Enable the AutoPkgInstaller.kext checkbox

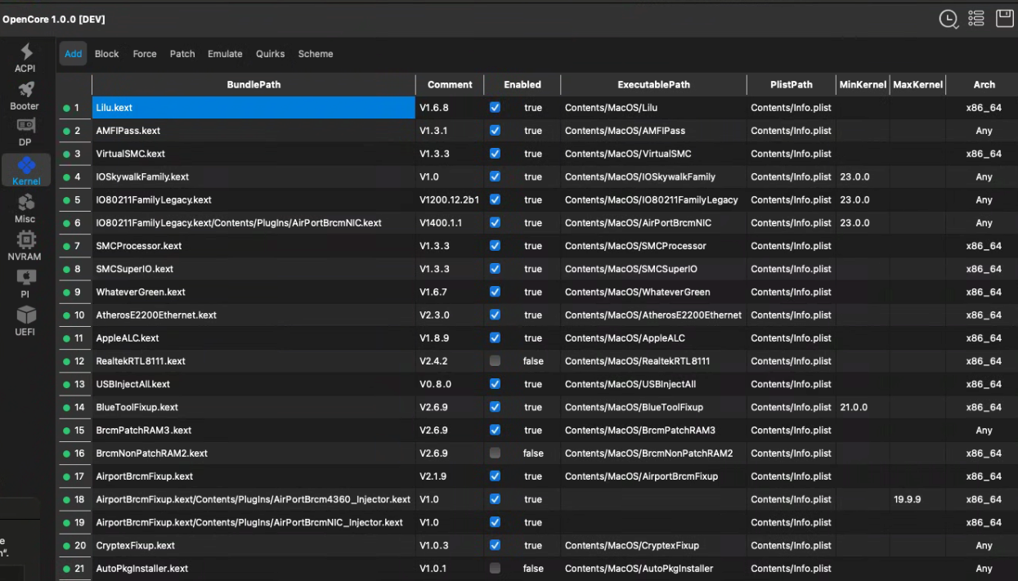click(x=495, y=569)
